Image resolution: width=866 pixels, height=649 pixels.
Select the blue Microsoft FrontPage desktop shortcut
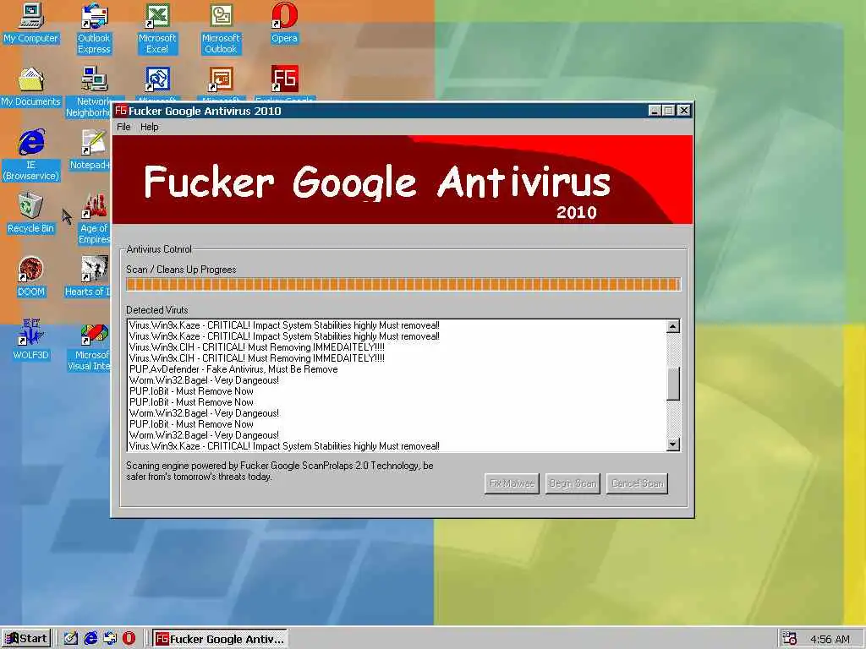point(157,79)
